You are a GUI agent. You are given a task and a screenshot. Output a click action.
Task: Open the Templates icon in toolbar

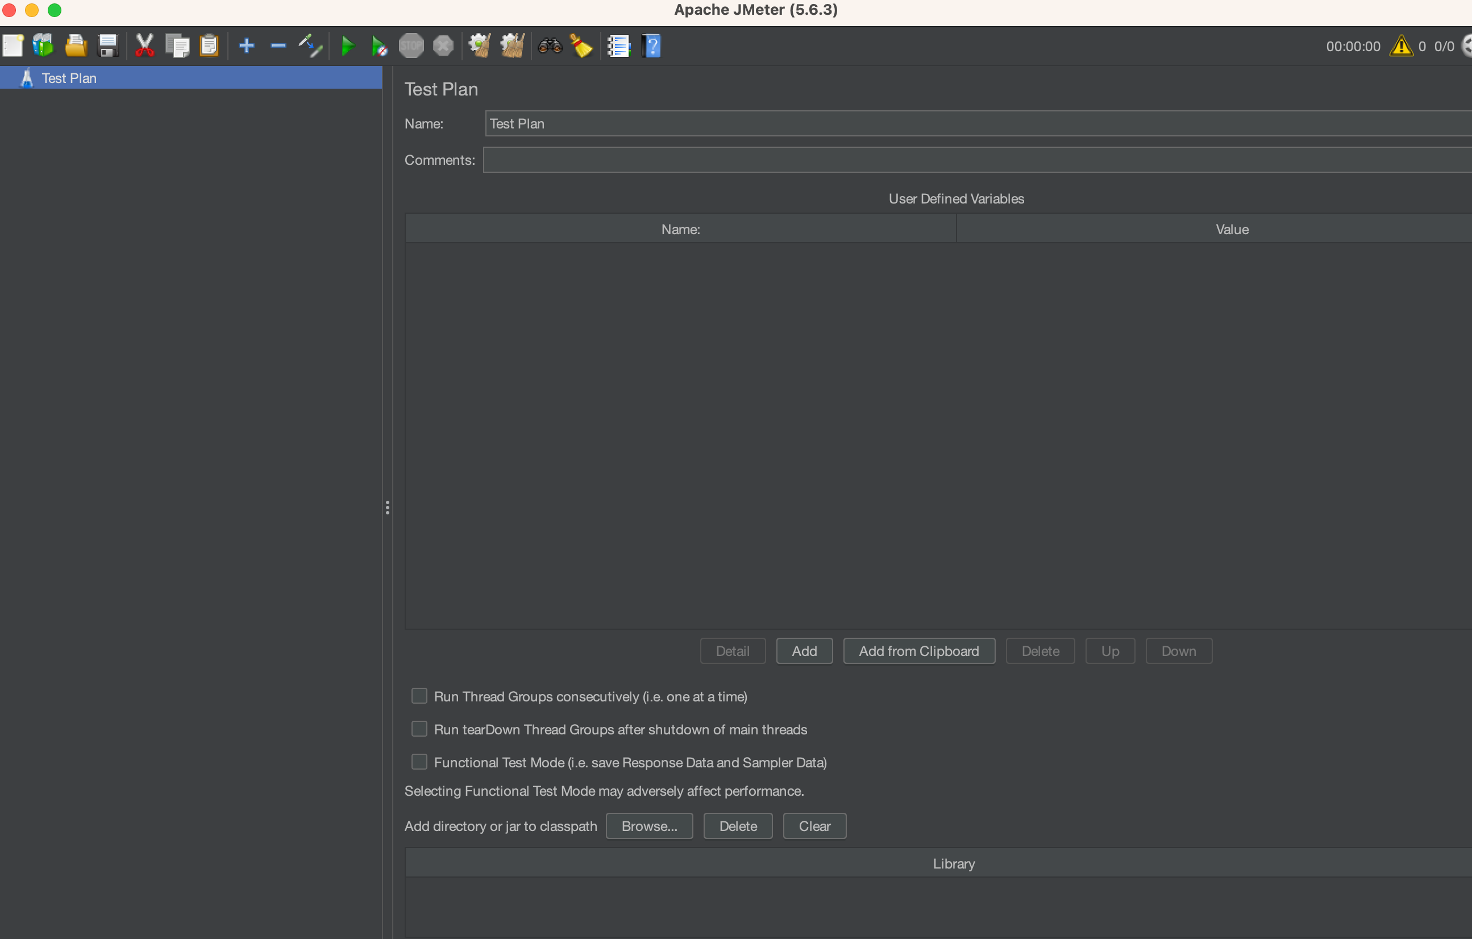(43, 46)
